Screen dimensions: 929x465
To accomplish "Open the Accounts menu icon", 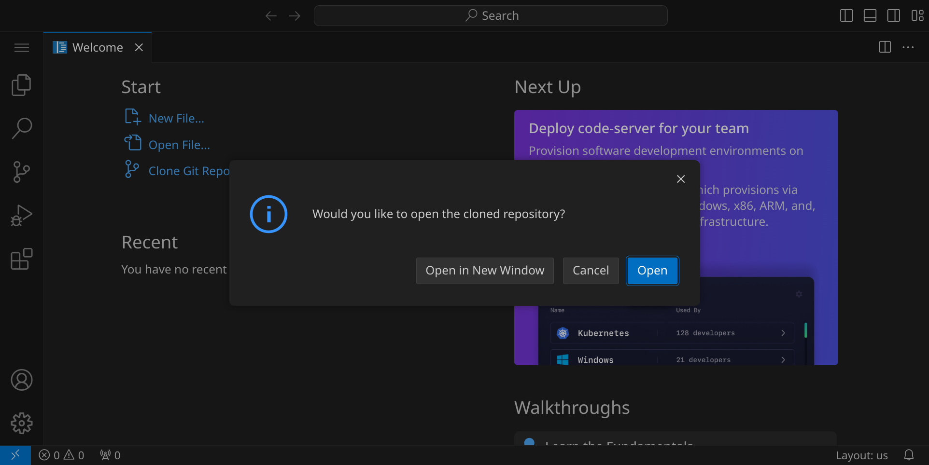I will (21, 380).
